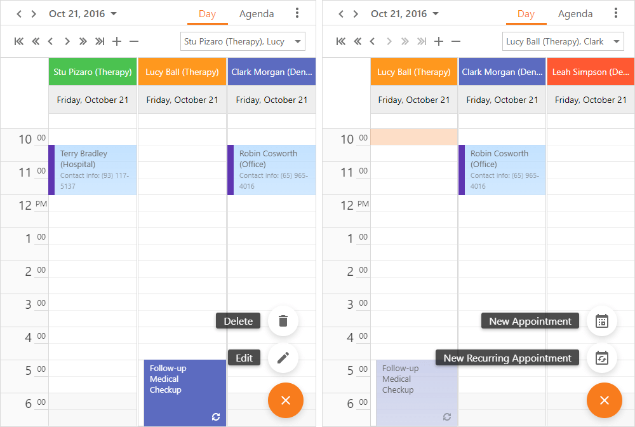
Task: Increase visible resources with plus in right scheduler
Action: (439, 41)
